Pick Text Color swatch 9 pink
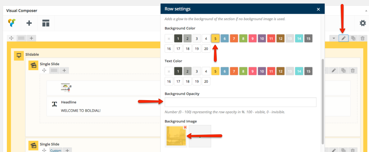Viewport: 369px width, 152px height. (253, 71)
